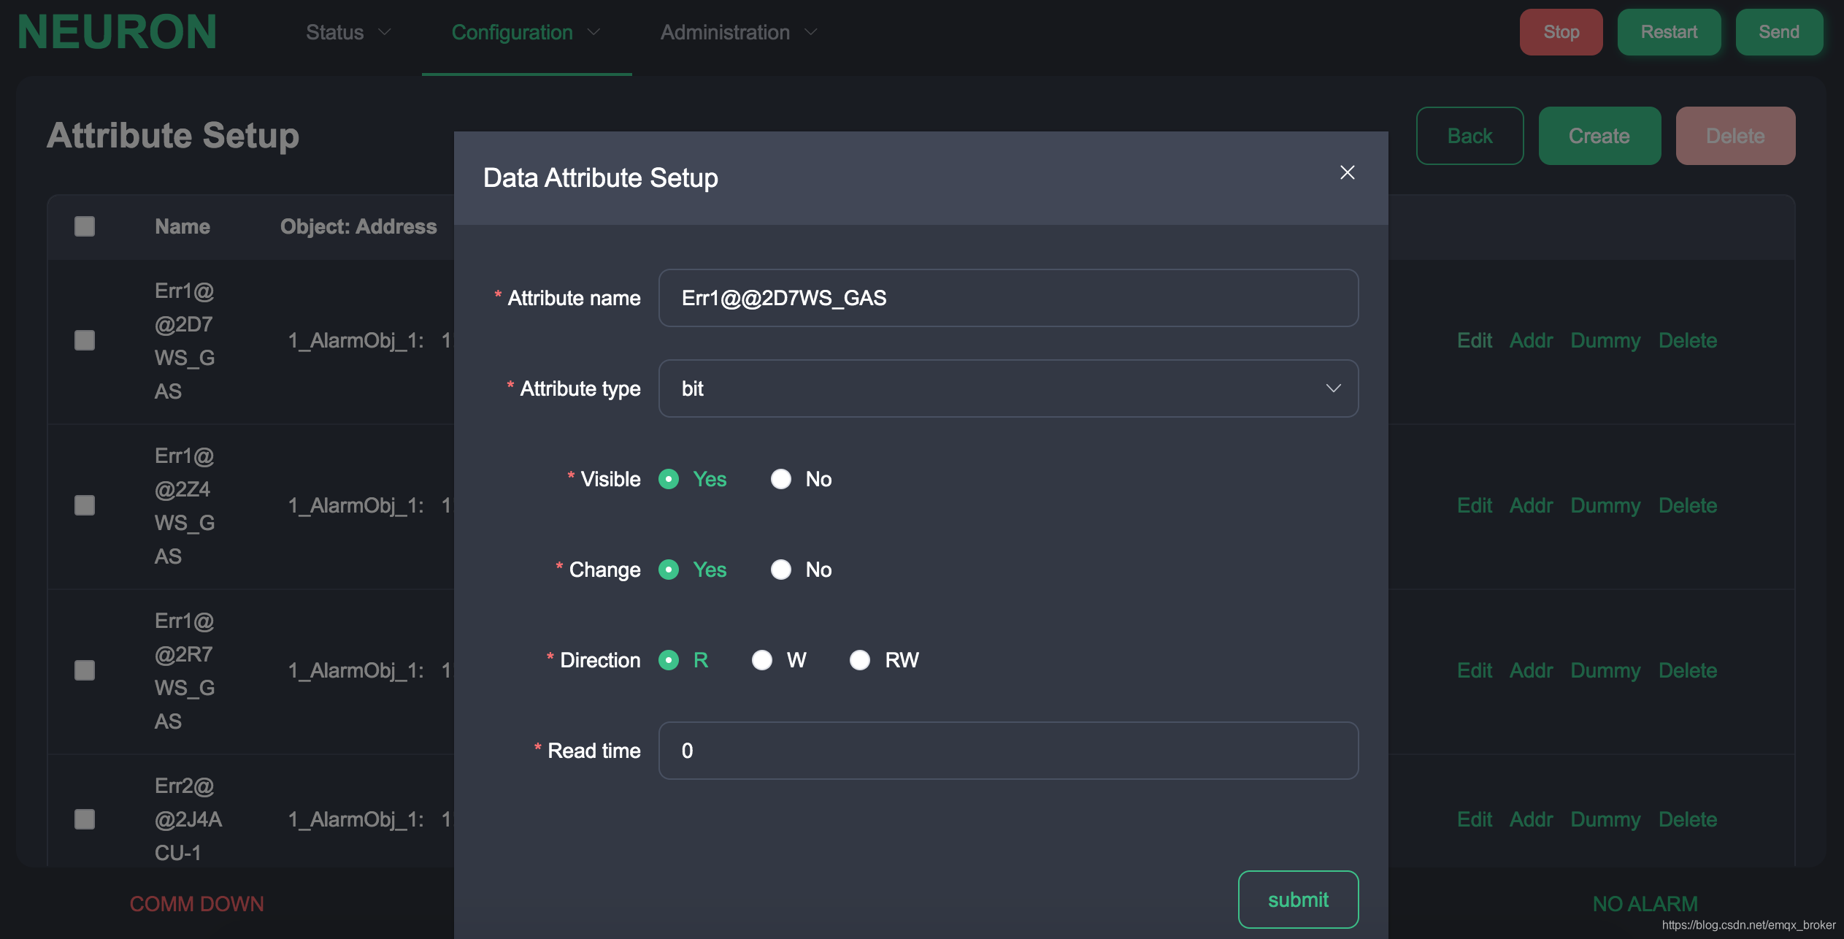
Task: Click Addr for Err1@@2Z4WS_GAS row
Action: 1531,505
